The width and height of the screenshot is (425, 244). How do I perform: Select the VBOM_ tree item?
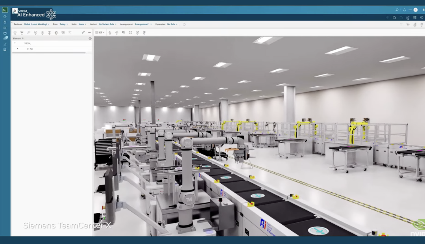28,43
